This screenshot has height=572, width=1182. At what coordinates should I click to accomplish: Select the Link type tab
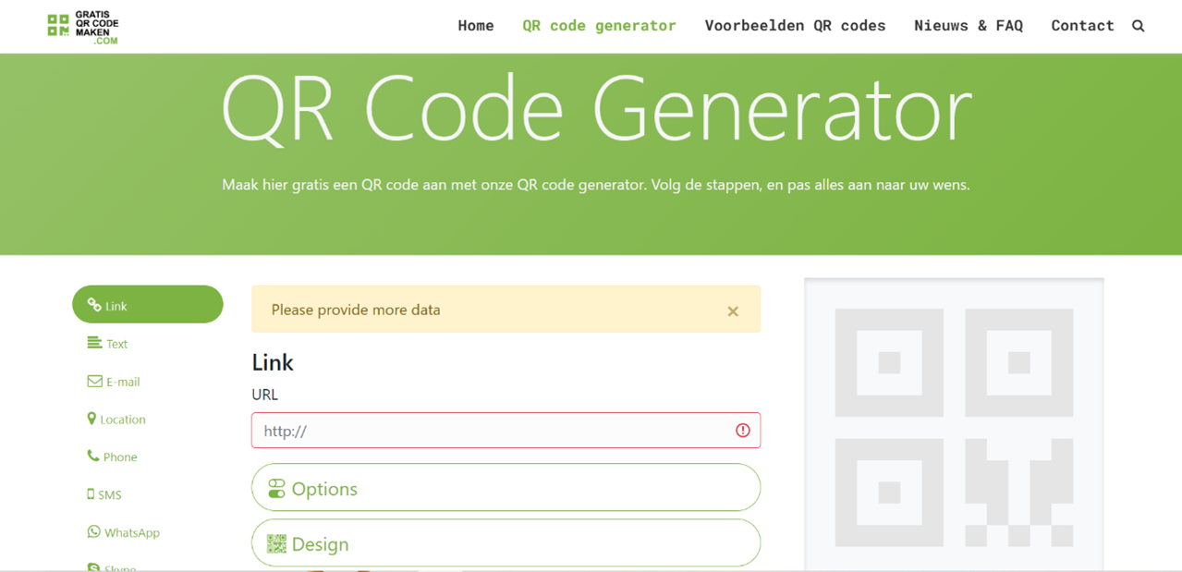pos(148,305)
